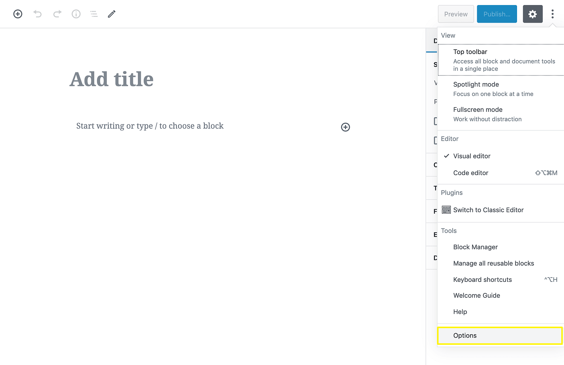Click the undo arrow
This screenshot has height=365, width=564.
tap(37, 14)
